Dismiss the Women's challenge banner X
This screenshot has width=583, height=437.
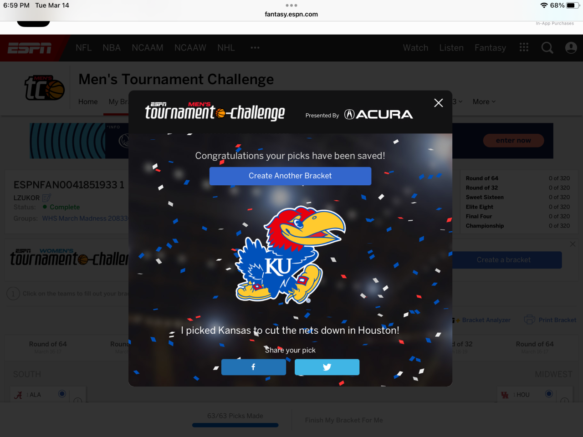click(573, 244)
